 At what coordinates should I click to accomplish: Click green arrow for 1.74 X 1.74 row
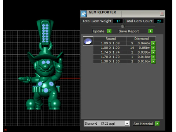click(x=153, y=52)
